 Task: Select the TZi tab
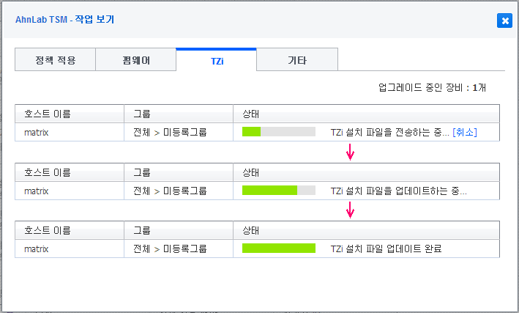[216, 60]
